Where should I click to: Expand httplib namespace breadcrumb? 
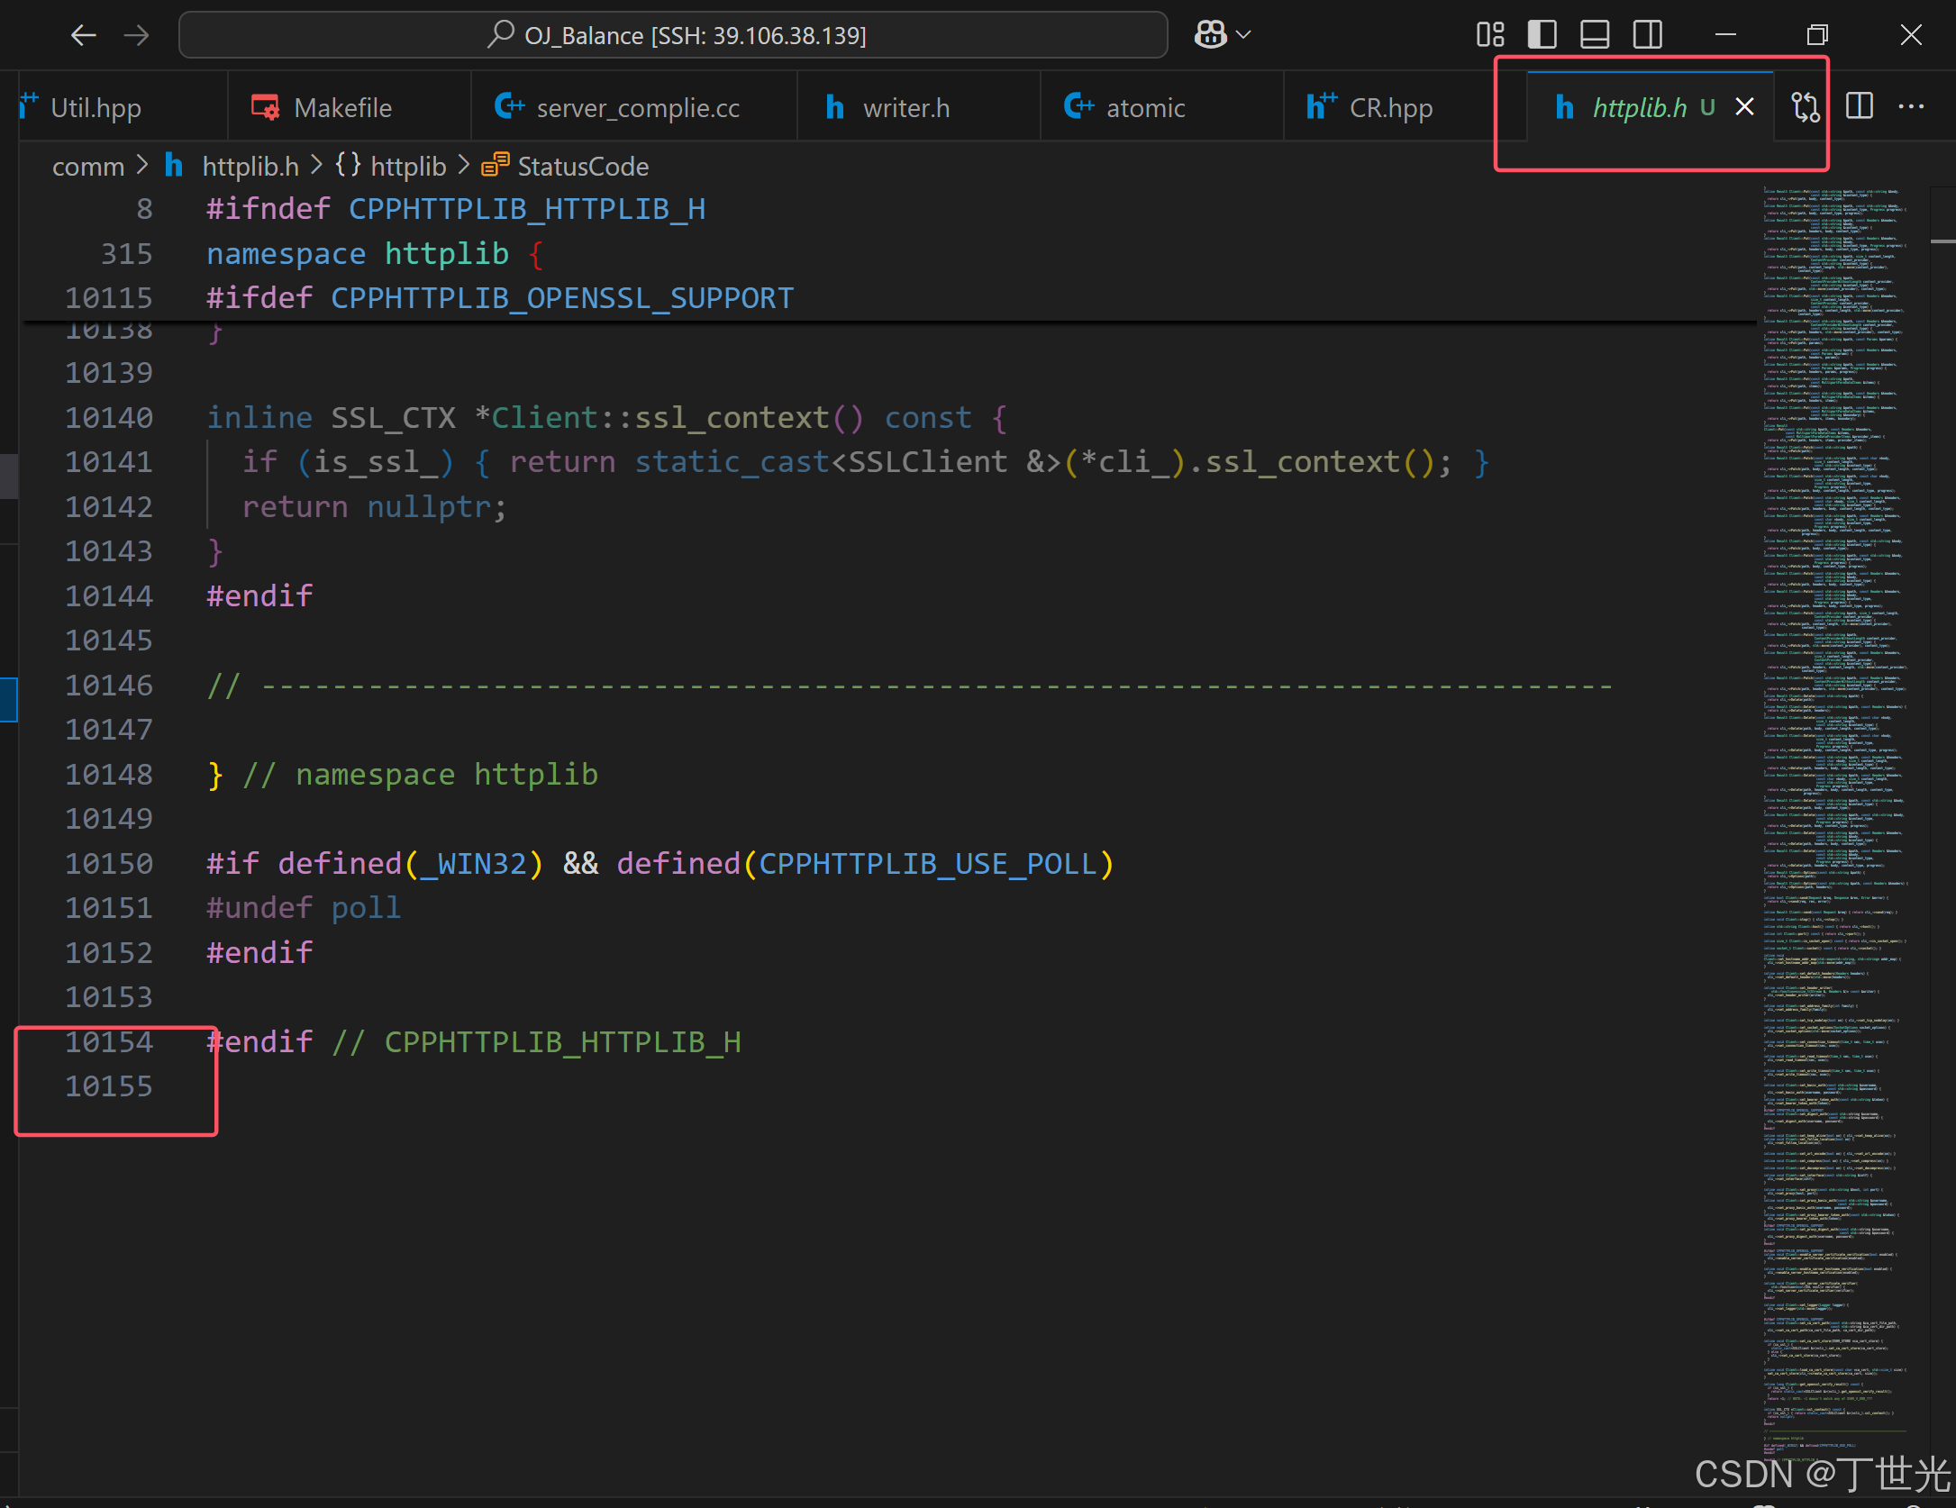click(x=408, y=167)
